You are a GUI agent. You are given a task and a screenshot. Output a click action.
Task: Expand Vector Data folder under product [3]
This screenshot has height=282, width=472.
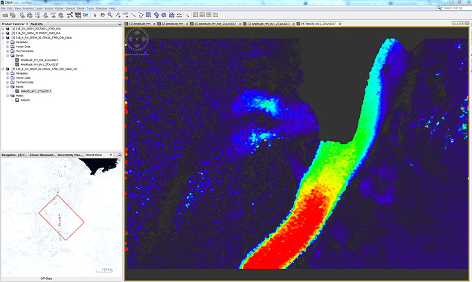8,47
